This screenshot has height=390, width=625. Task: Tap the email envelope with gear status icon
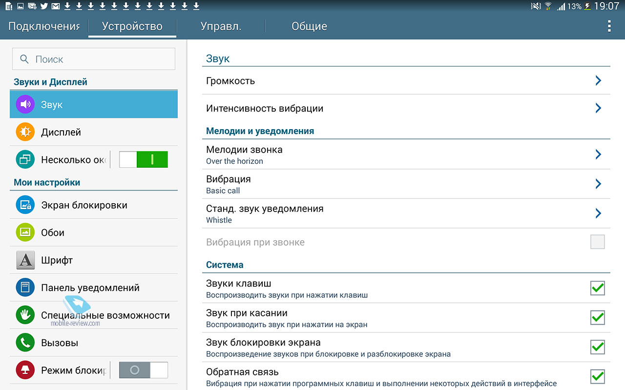(32, 6)
